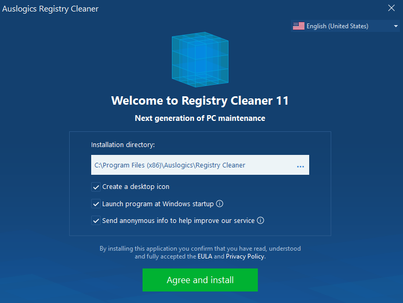Click the United States flag icon
This screenshot has height=303, width=403.
(298, 26)
